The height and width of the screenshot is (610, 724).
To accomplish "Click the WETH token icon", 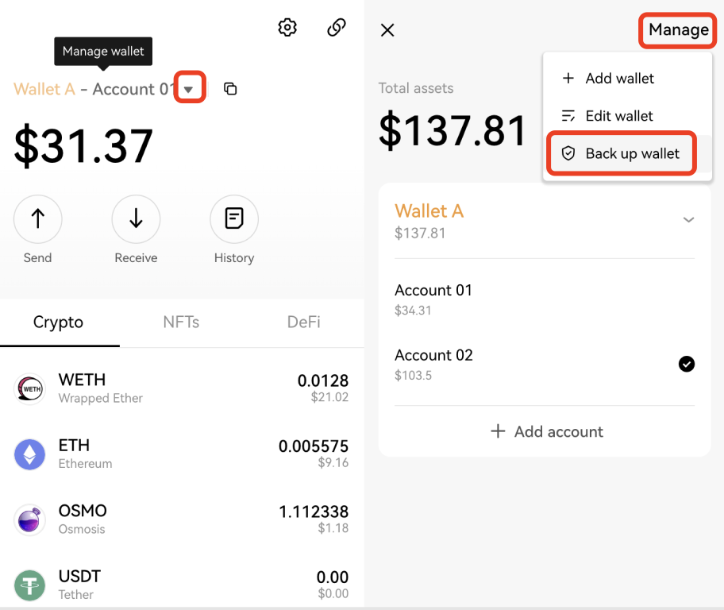I will click(31, 388).
